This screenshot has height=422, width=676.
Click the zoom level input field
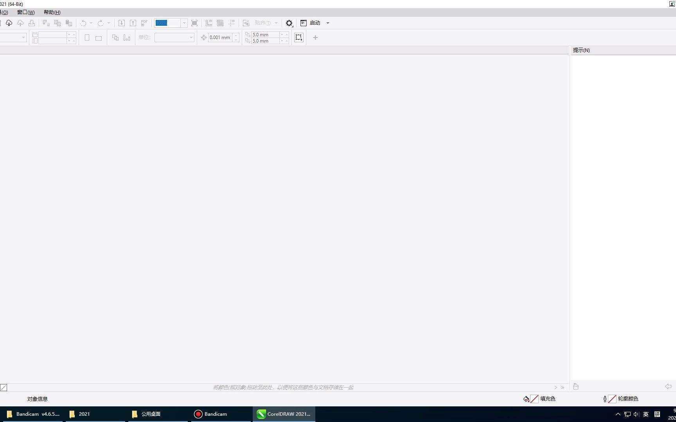[x=167, y=23]
